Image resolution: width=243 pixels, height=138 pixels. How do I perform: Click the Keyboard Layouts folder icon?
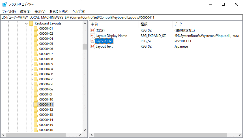click(31, 23)
